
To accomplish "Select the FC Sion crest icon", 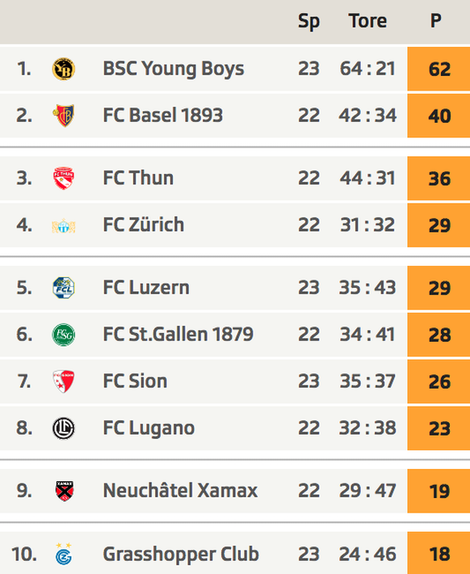I will (x=64, y=382).
